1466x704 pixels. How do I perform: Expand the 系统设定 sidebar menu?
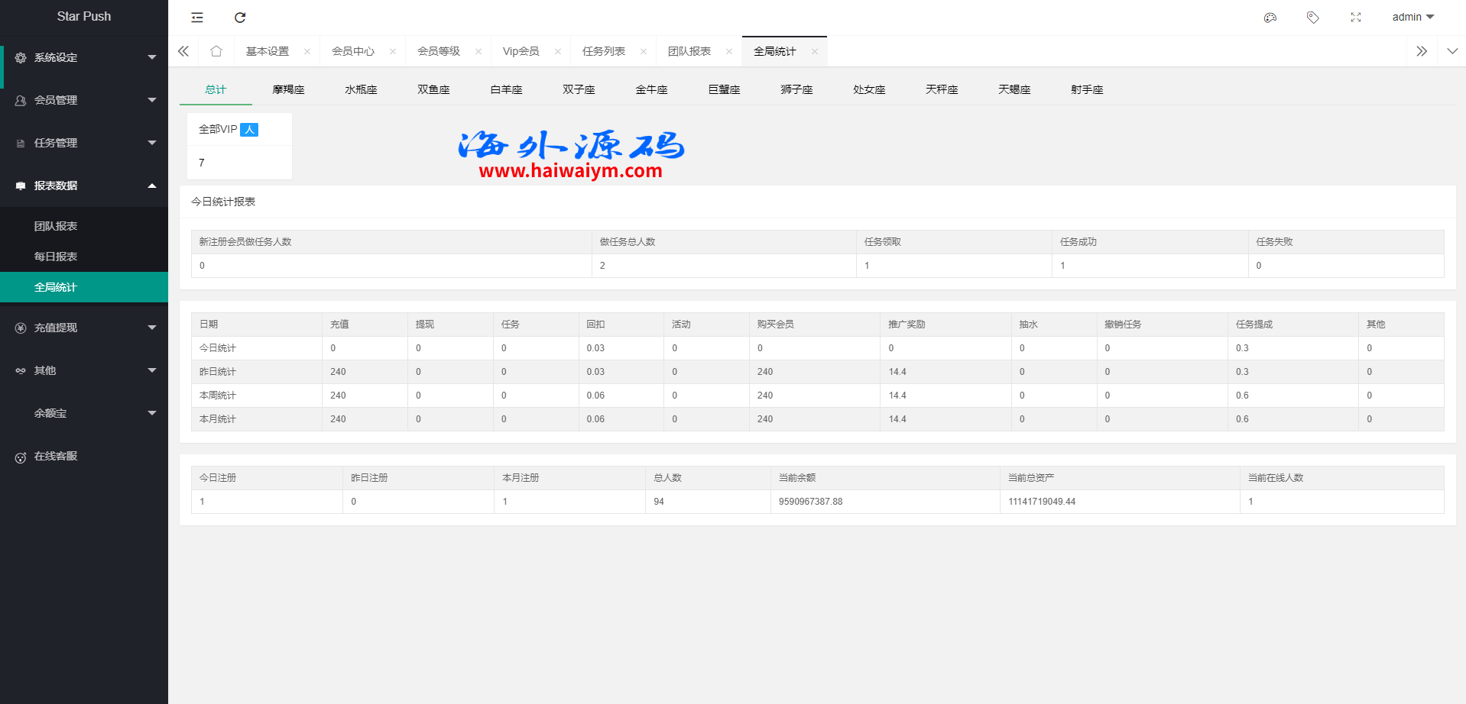click(84, 57)
